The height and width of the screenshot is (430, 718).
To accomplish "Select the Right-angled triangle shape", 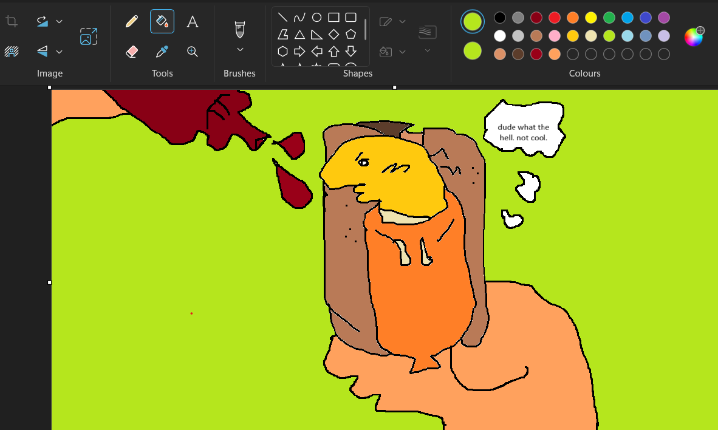I will tap(316, 35).
